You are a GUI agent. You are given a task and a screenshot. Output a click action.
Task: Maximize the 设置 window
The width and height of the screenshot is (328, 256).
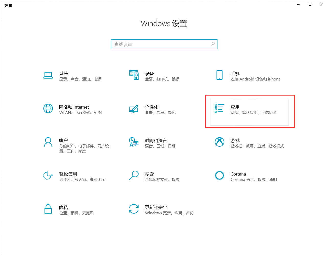[310, 4]
